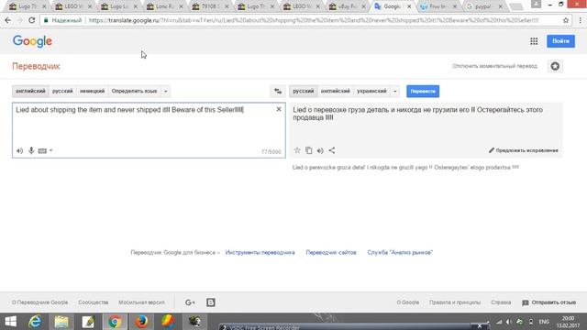Open File Explorer from taskbar
Screen dimensions: 587x330
[61, 322]
